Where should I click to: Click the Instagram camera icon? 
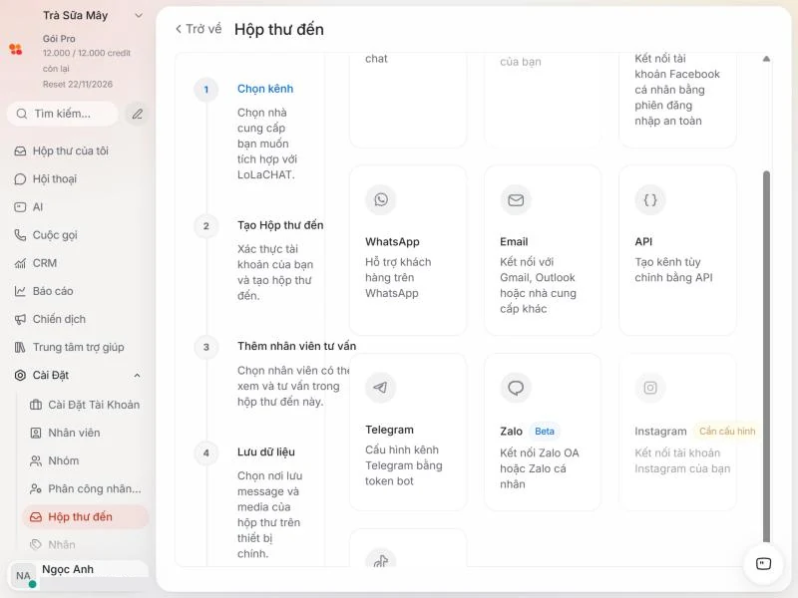pos(650,388)
